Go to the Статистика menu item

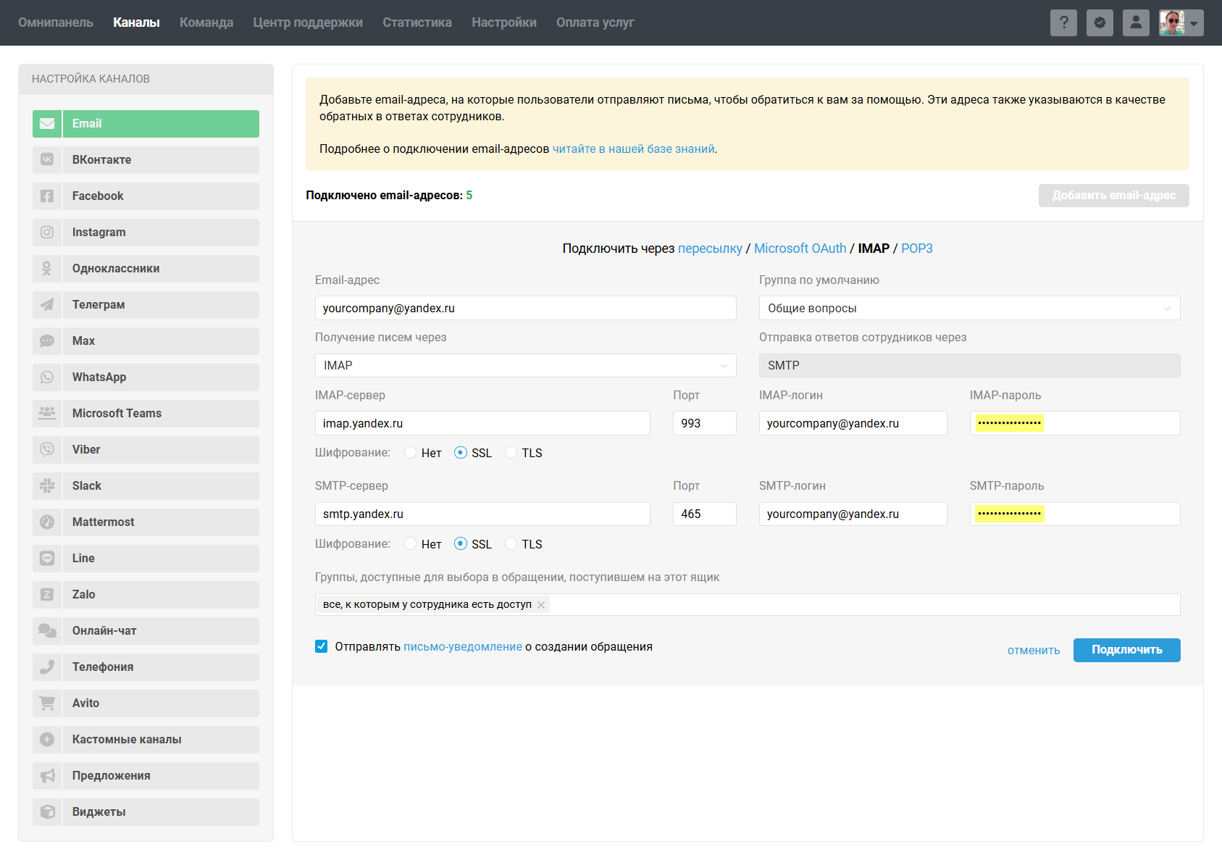click(x=417, y=22)
